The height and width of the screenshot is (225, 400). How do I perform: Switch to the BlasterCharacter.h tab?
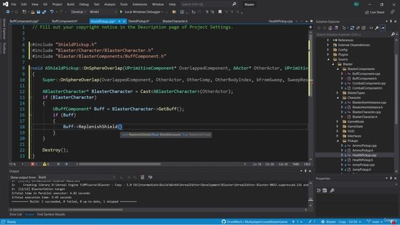coord(175,21)
